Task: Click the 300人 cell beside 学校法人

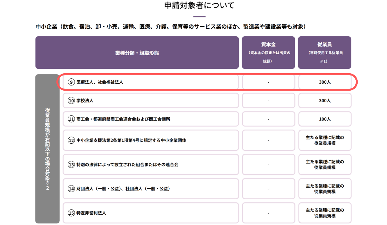Action: click(325, 100)
